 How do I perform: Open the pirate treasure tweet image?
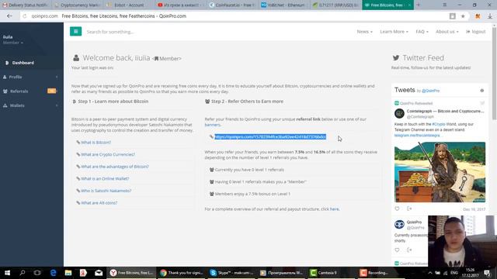pyautogui.click(x=440, y=172)
